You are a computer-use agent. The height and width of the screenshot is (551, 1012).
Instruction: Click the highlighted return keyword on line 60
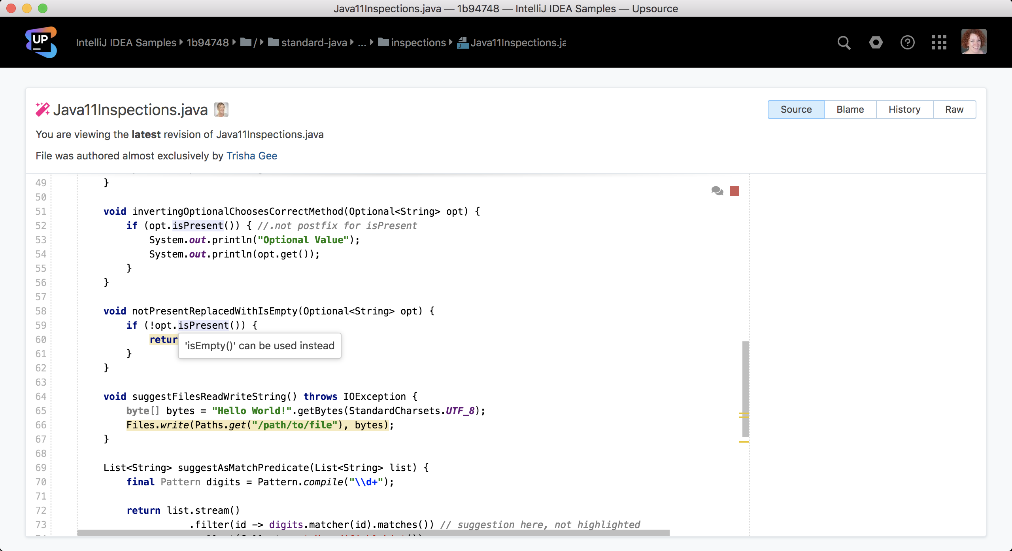coord(164,339)
